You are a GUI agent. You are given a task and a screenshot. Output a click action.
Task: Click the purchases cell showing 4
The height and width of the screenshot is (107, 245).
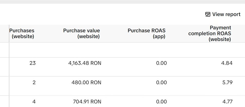click(34, 102)
